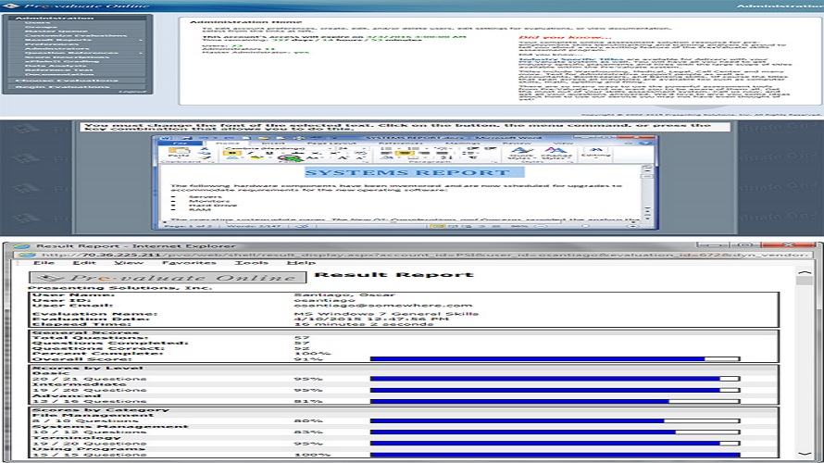
Task: Click the Change Styles icon in Word
Action: tap(556, 153)
